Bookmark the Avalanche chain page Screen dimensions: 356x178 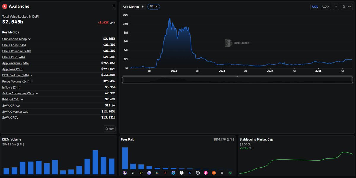(x=114, y=6)
